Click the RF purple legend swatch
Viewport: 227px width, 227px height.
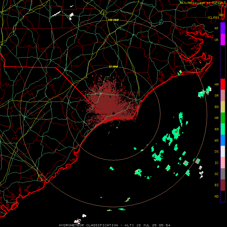coord(223,28)
